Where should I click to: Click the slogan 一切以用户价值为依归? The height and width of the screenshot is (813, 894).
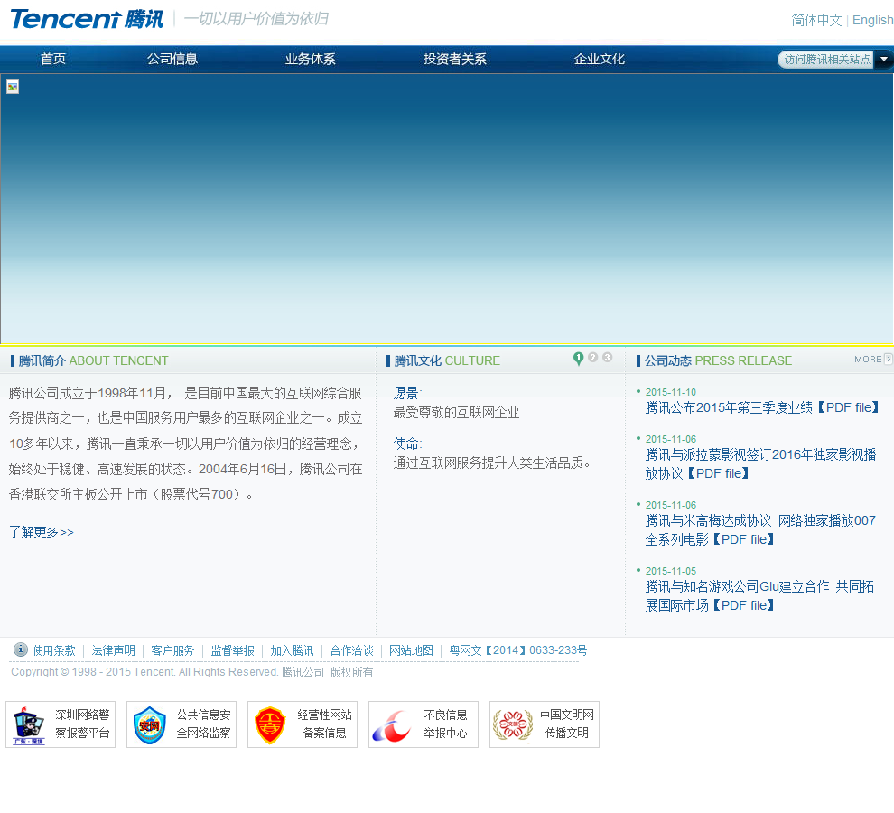[x=256, y=19]
